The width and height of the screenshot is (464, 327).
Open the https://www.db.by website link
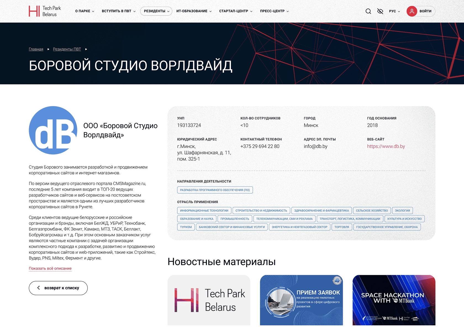coord(386,146)
